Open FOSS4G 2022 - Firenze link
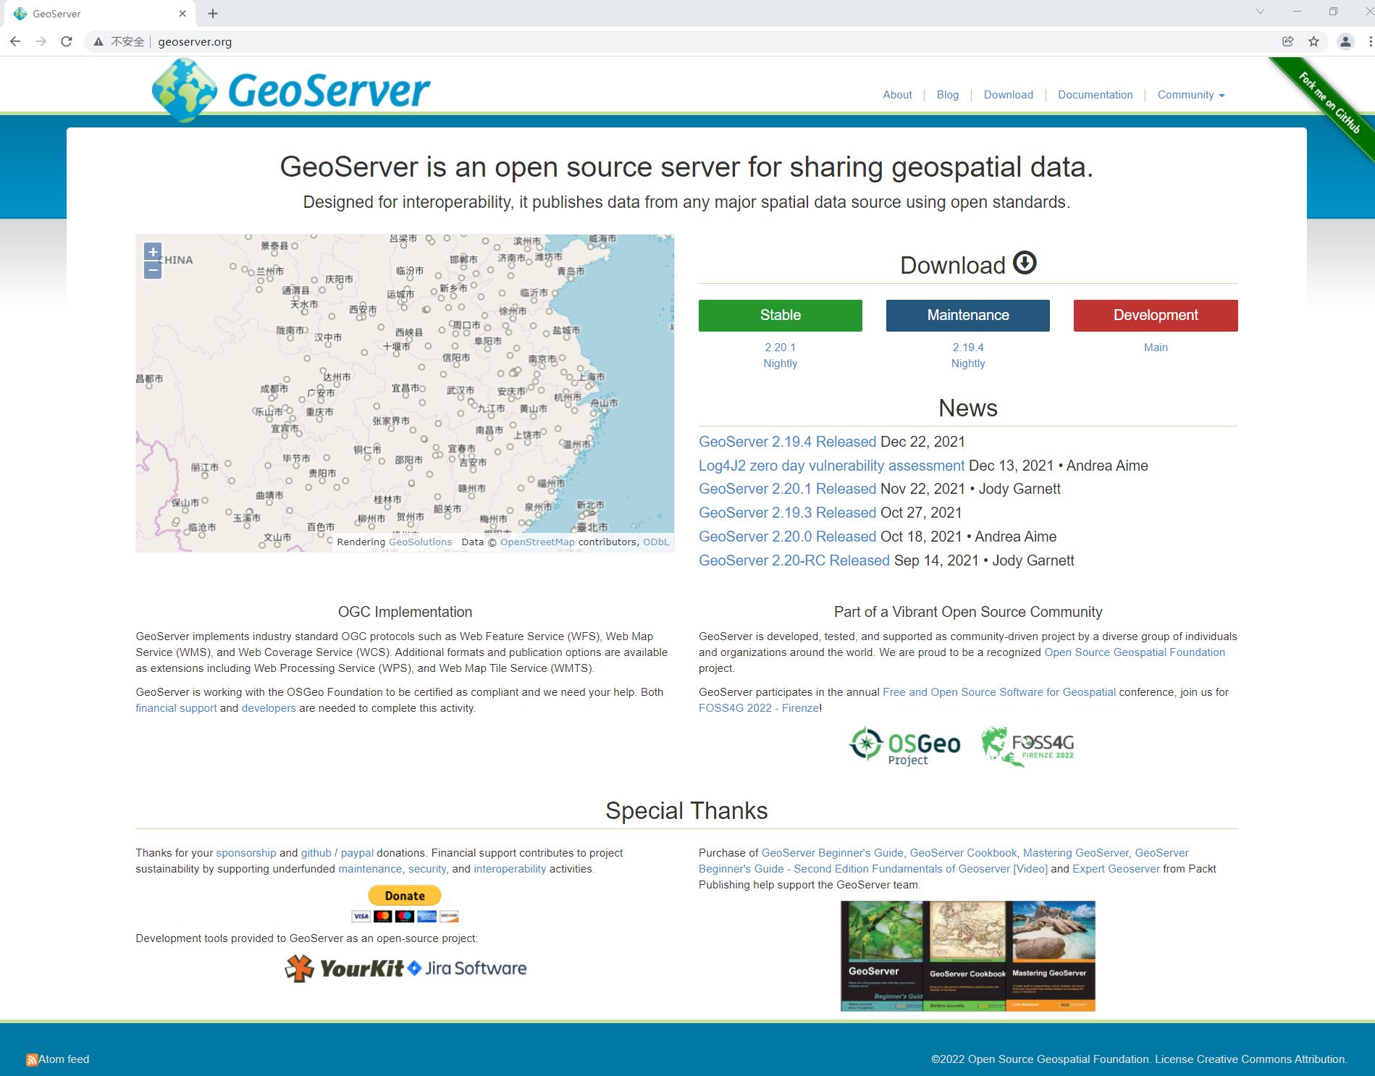The height and width of the screenshot is (1076, 1375). point(759,708)
